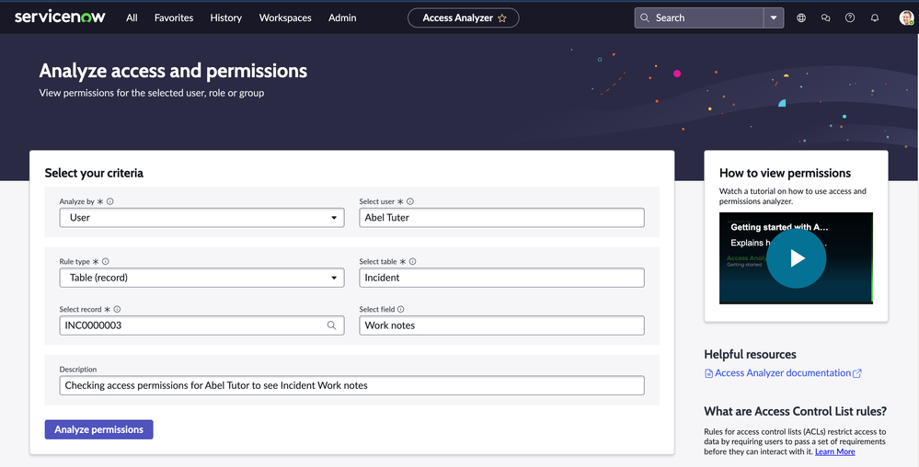This screenshot has height=467, width=919.
Task: Click the document icon beside Access Analyzer documentation
Action: pyautogui.click(x=708, y=373)
